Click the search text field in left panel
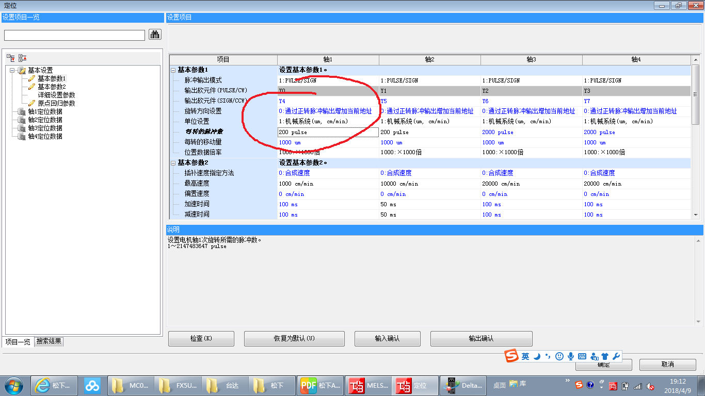This screenshot has width=705, height=396. (74, 35)
